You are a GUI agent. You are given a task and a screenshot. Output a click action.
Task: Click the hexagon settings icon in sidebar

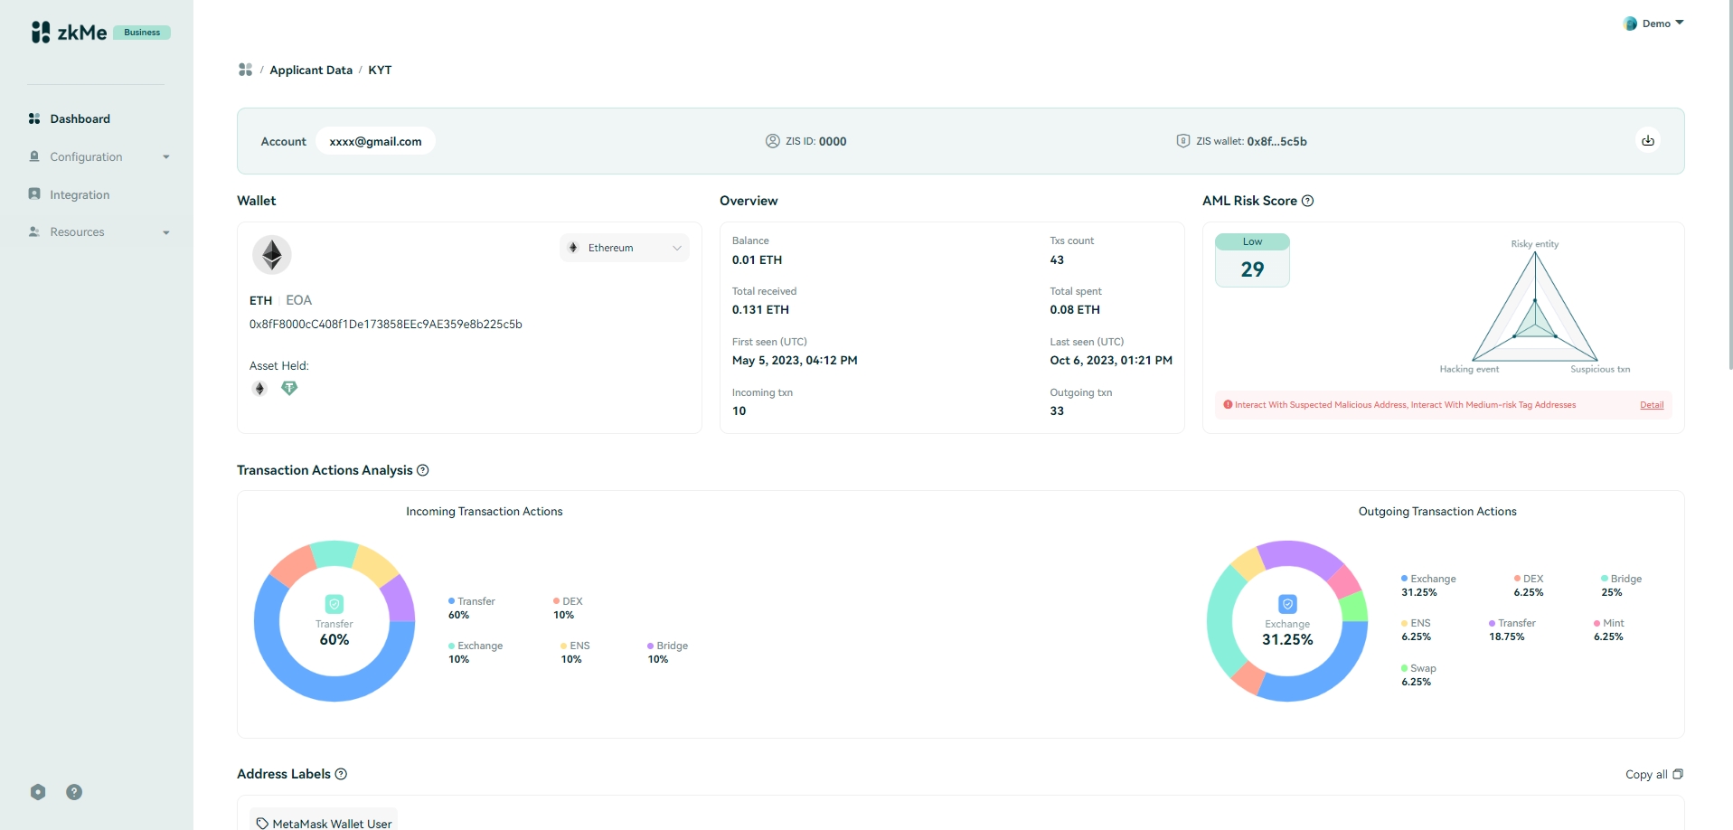(x=38, y=792)
